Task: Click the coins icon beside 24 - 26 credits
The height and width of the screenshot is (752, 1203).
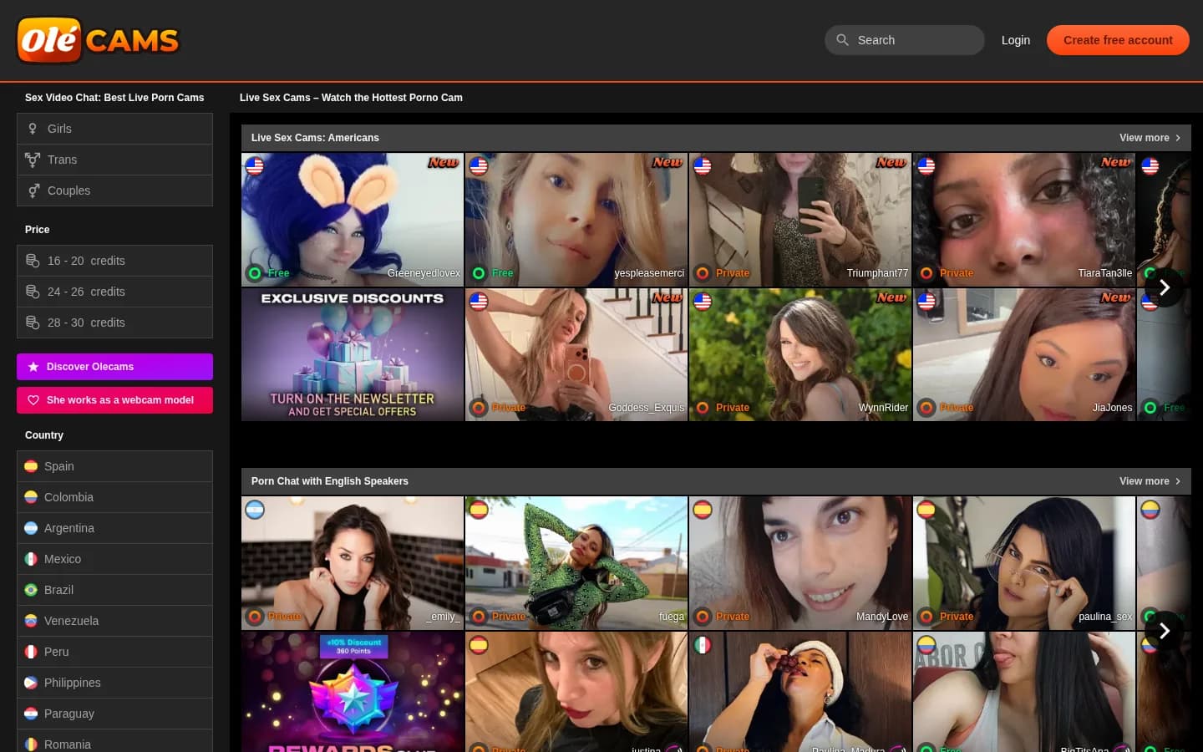Action: 33,292
